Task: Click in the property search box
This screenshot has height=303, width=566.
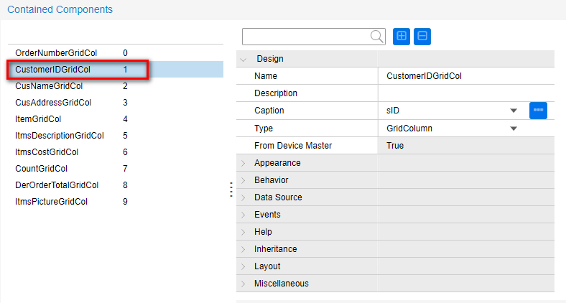Action: [307, 37]
